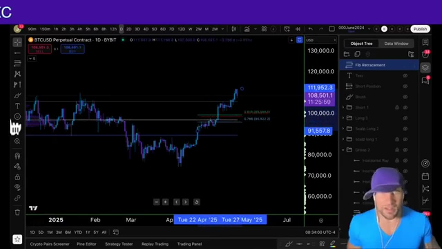The height and width of the screenshot is (249, 442).
Task: Create a new group folder in object tree
Action: pyautogui.click(x=347, y=54)
